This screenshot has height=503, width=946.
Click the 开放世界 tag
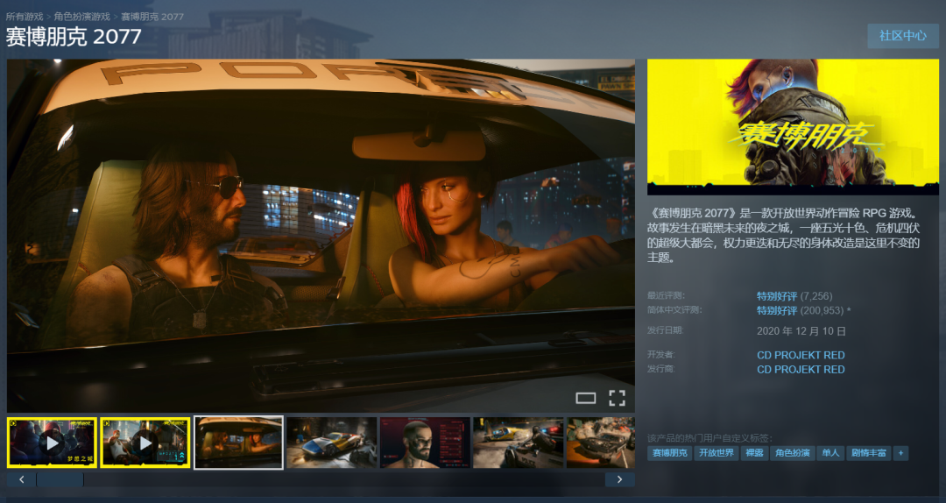pyautogui.click(x=717, y=453)
